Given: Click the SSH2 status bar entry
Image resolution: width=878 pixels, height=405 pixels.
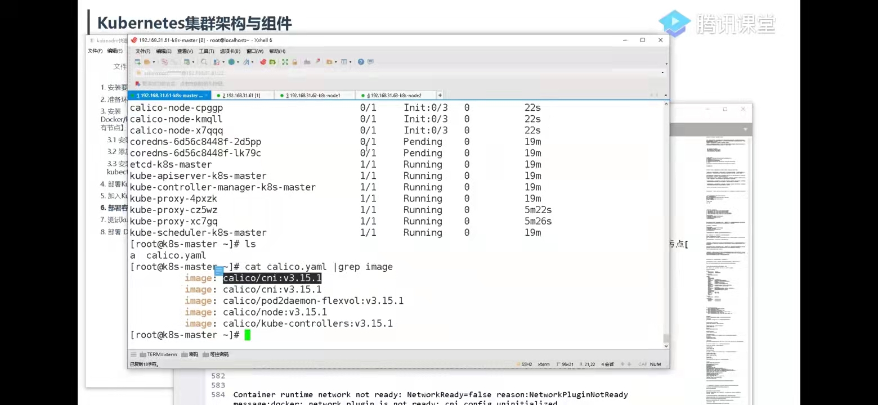Looking at the screenshot, I should 524,364.
